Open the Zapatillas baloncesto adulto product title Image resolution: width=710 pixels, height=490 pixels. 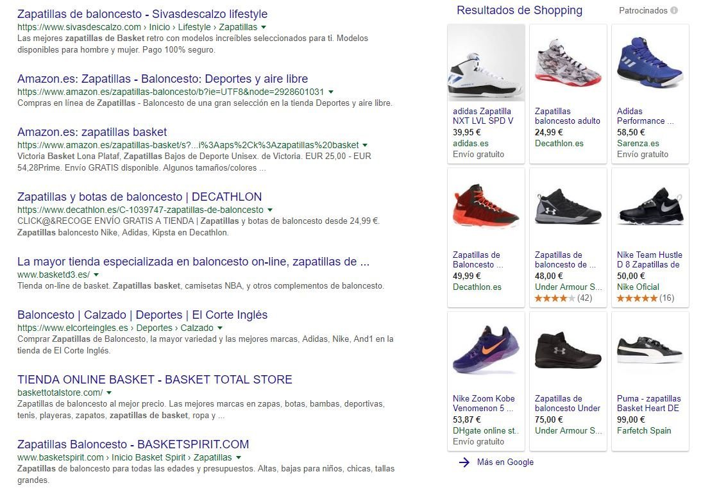(x=568, y=116)
